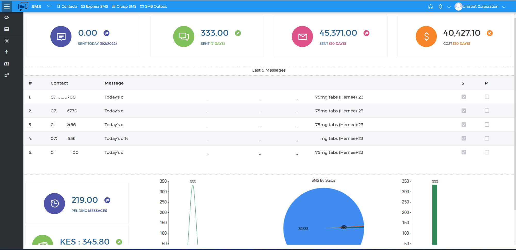Screen dimensions: 516x250
Task: Click the S column header
Action: point(463,83)
